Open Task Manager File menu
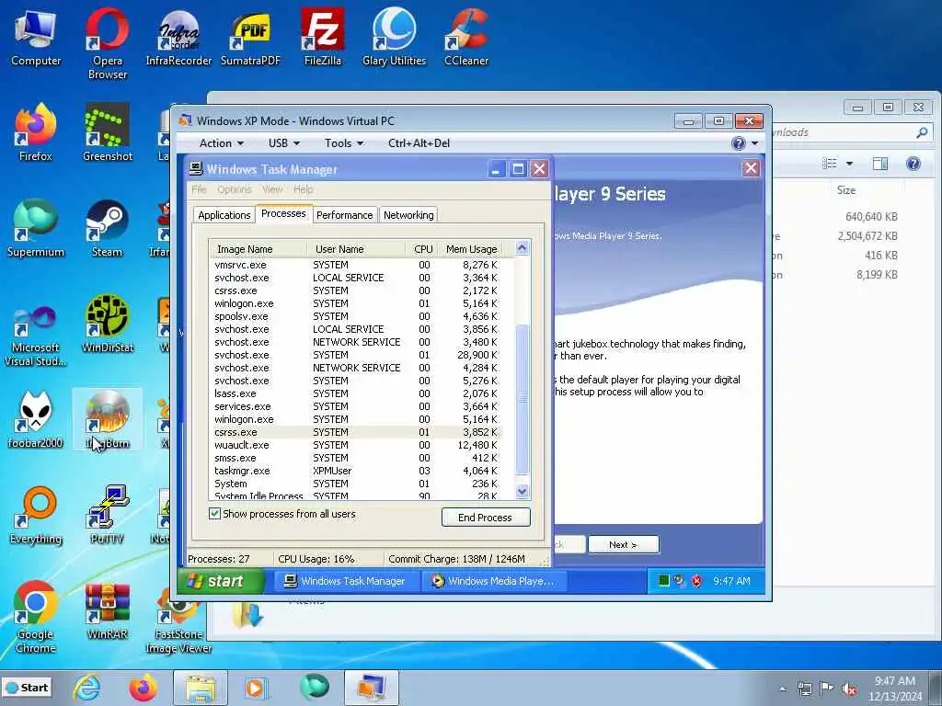The width and height of the screenshot is (942, 706). 199,189
